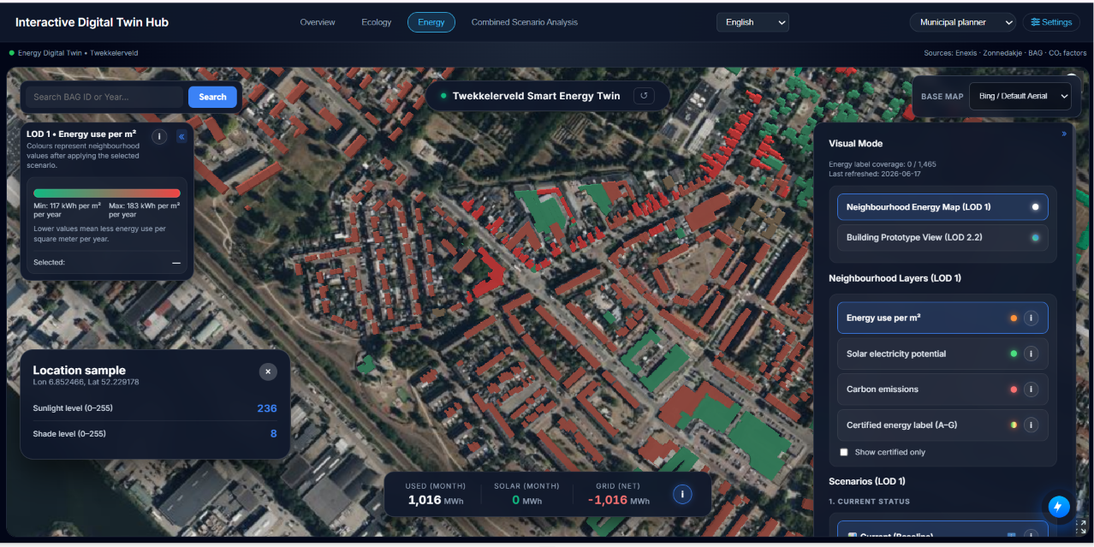The image size is (1094, 547).
Task: Click the BASE MAP label
Action: point(942,97)
